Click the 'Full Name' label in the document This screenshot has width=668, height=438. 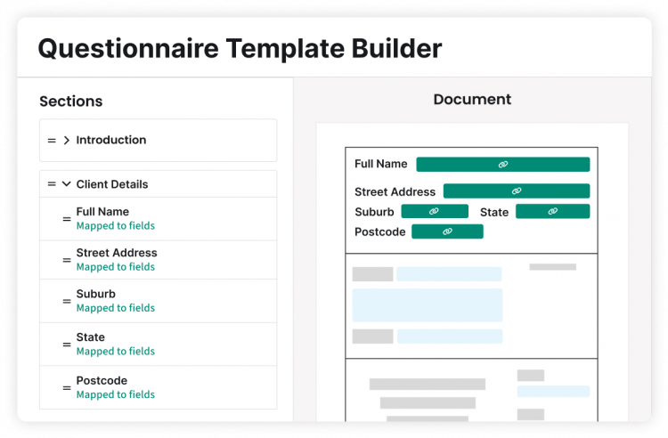click(x=381, y=164)
